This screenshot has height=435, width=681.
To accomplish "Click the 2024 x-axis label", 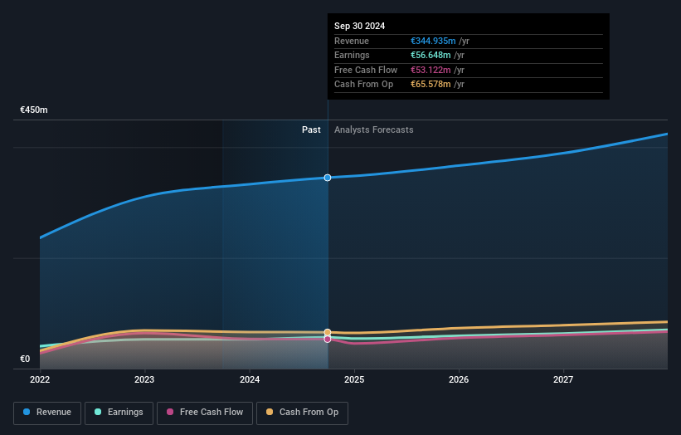I will tap(249, 380).
